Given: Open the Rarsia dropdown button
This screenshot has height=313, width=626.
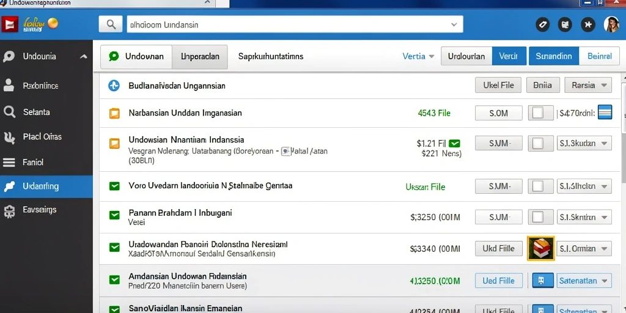Looking at the screenshot, I should tap(588, 85).
